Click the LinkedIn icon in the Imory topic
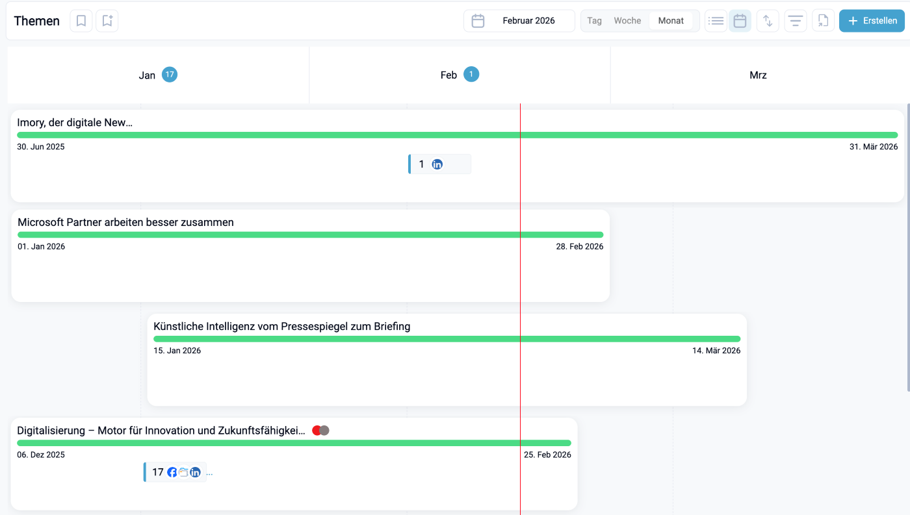Image resolution: width=910 pixels, height=515 pixels. tap(437, 164)
